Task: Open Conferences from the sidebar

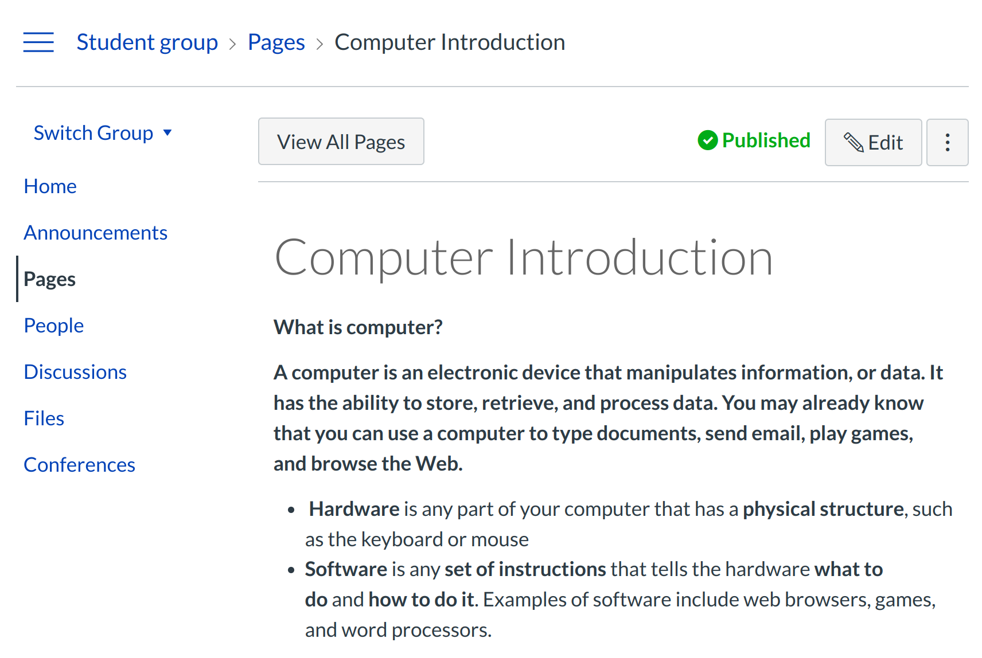Action: [x=79, y=465]
